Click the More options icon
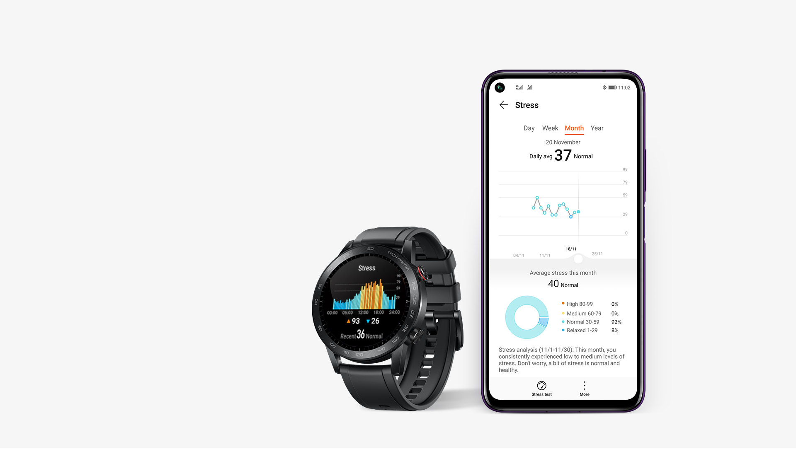This screenshot has width=796, height=449. pos(584,386)
